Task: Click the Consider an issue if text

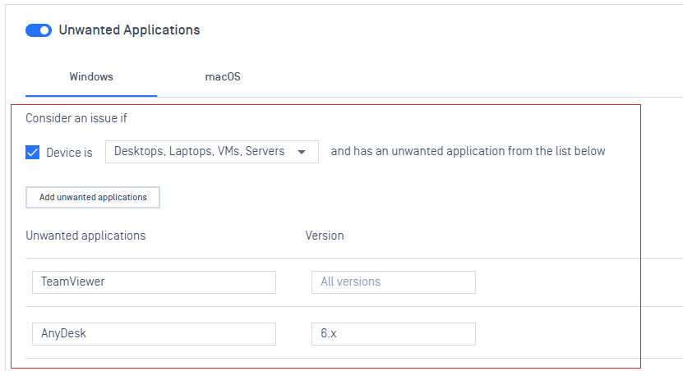Action: [76, 118]
